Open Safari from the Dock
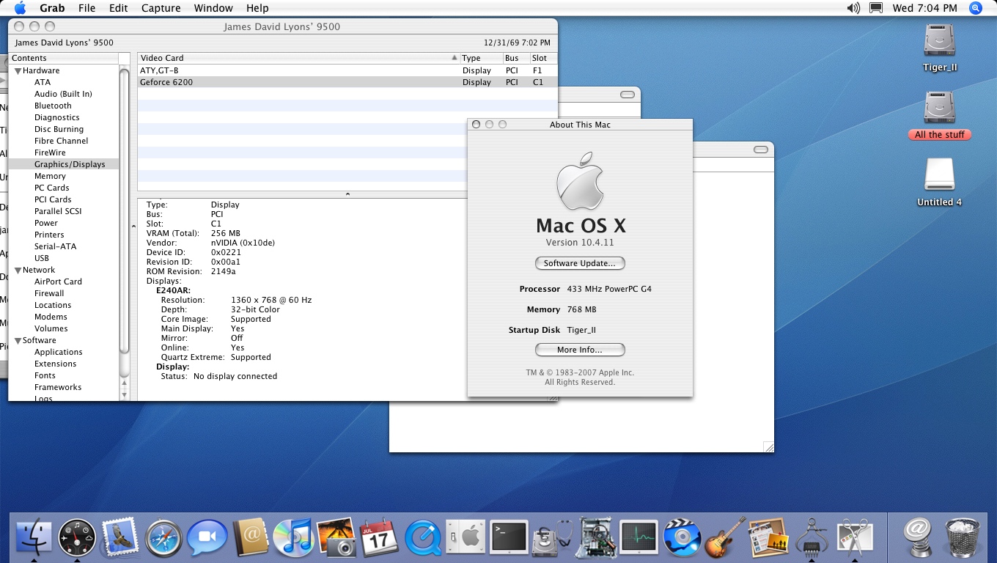997x563 pixels. 163,537
